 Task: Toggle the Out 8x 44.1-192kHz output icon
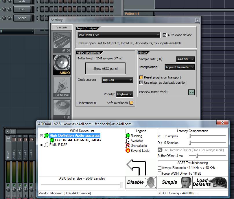(x=52, y=140)
